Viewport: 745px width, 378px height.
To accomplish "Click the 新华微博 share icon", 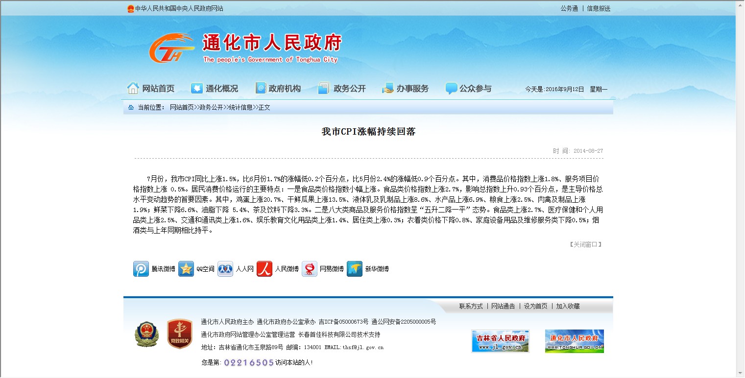I will pyautogui.click(x=355, y=269).
